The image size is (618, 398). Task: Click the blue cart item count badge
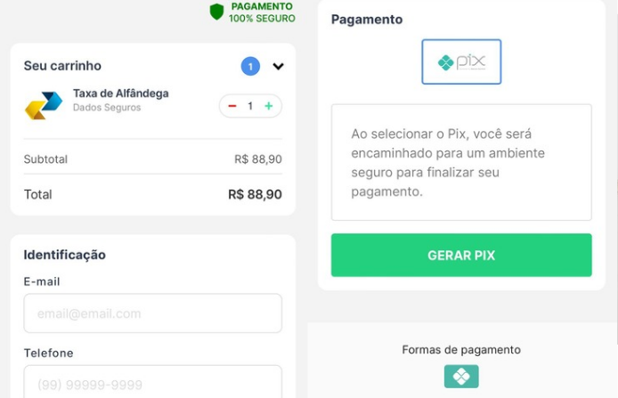coord(250,66)
